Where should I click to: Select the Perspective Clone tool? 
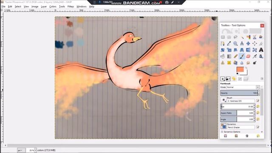click(x=235, y=63)
